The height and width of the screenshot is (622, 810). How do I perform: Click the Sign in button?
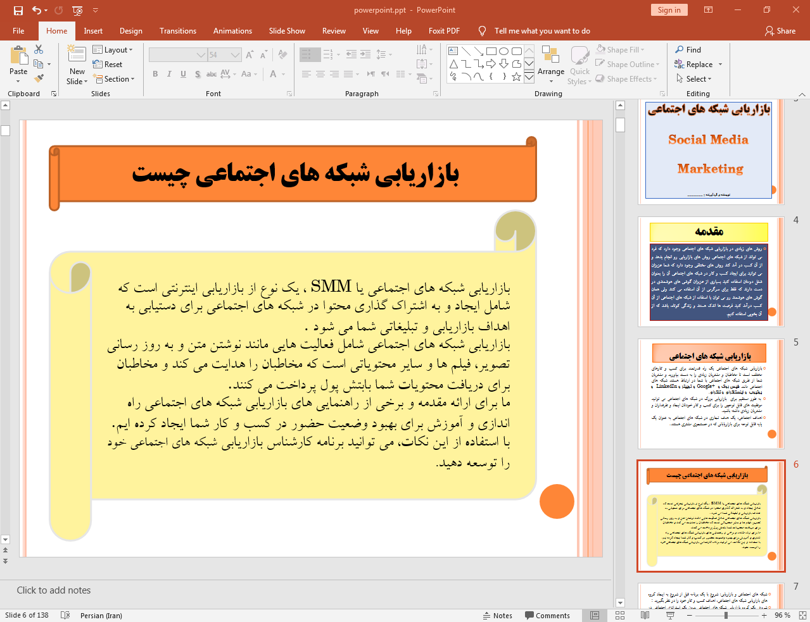(x=669, y=10)
